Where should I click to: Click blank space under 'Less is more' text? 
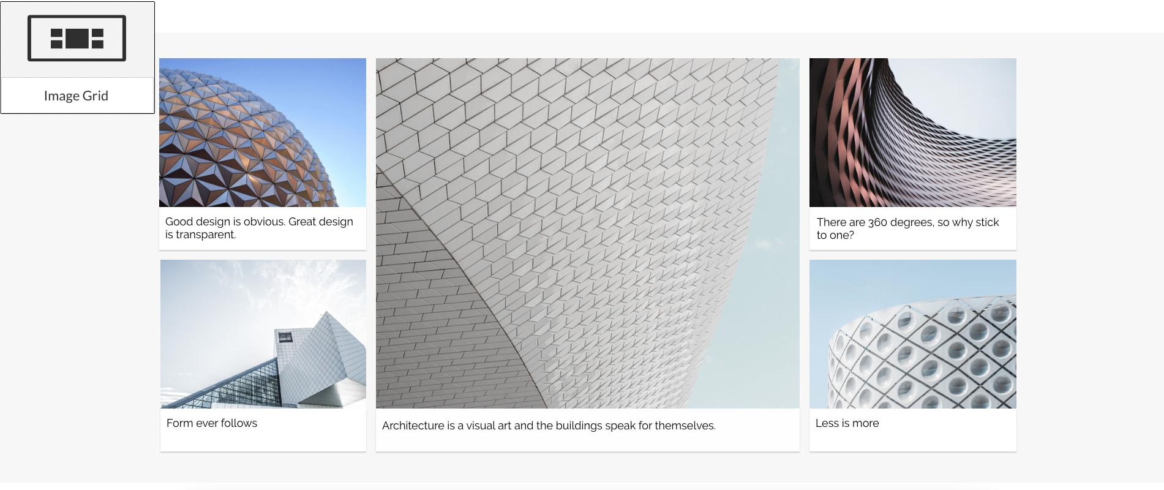point(912,441)
